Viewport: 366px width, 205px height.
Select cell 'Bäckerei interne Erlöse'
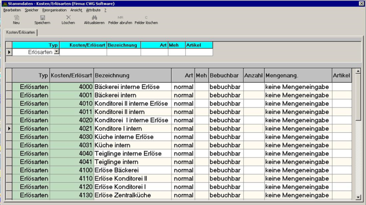(x=132, y=87)
